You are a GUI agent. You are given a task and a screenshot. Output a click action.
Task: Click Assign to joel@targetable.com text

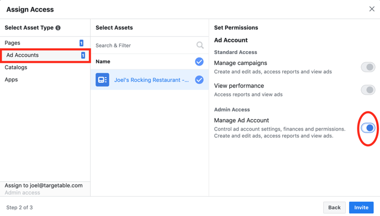click(x=44, y=185)
